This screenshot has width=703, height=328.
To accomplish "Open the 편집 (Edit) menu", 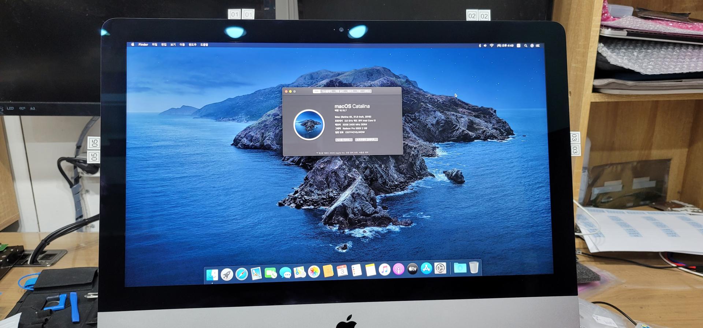I will [164, 45].
